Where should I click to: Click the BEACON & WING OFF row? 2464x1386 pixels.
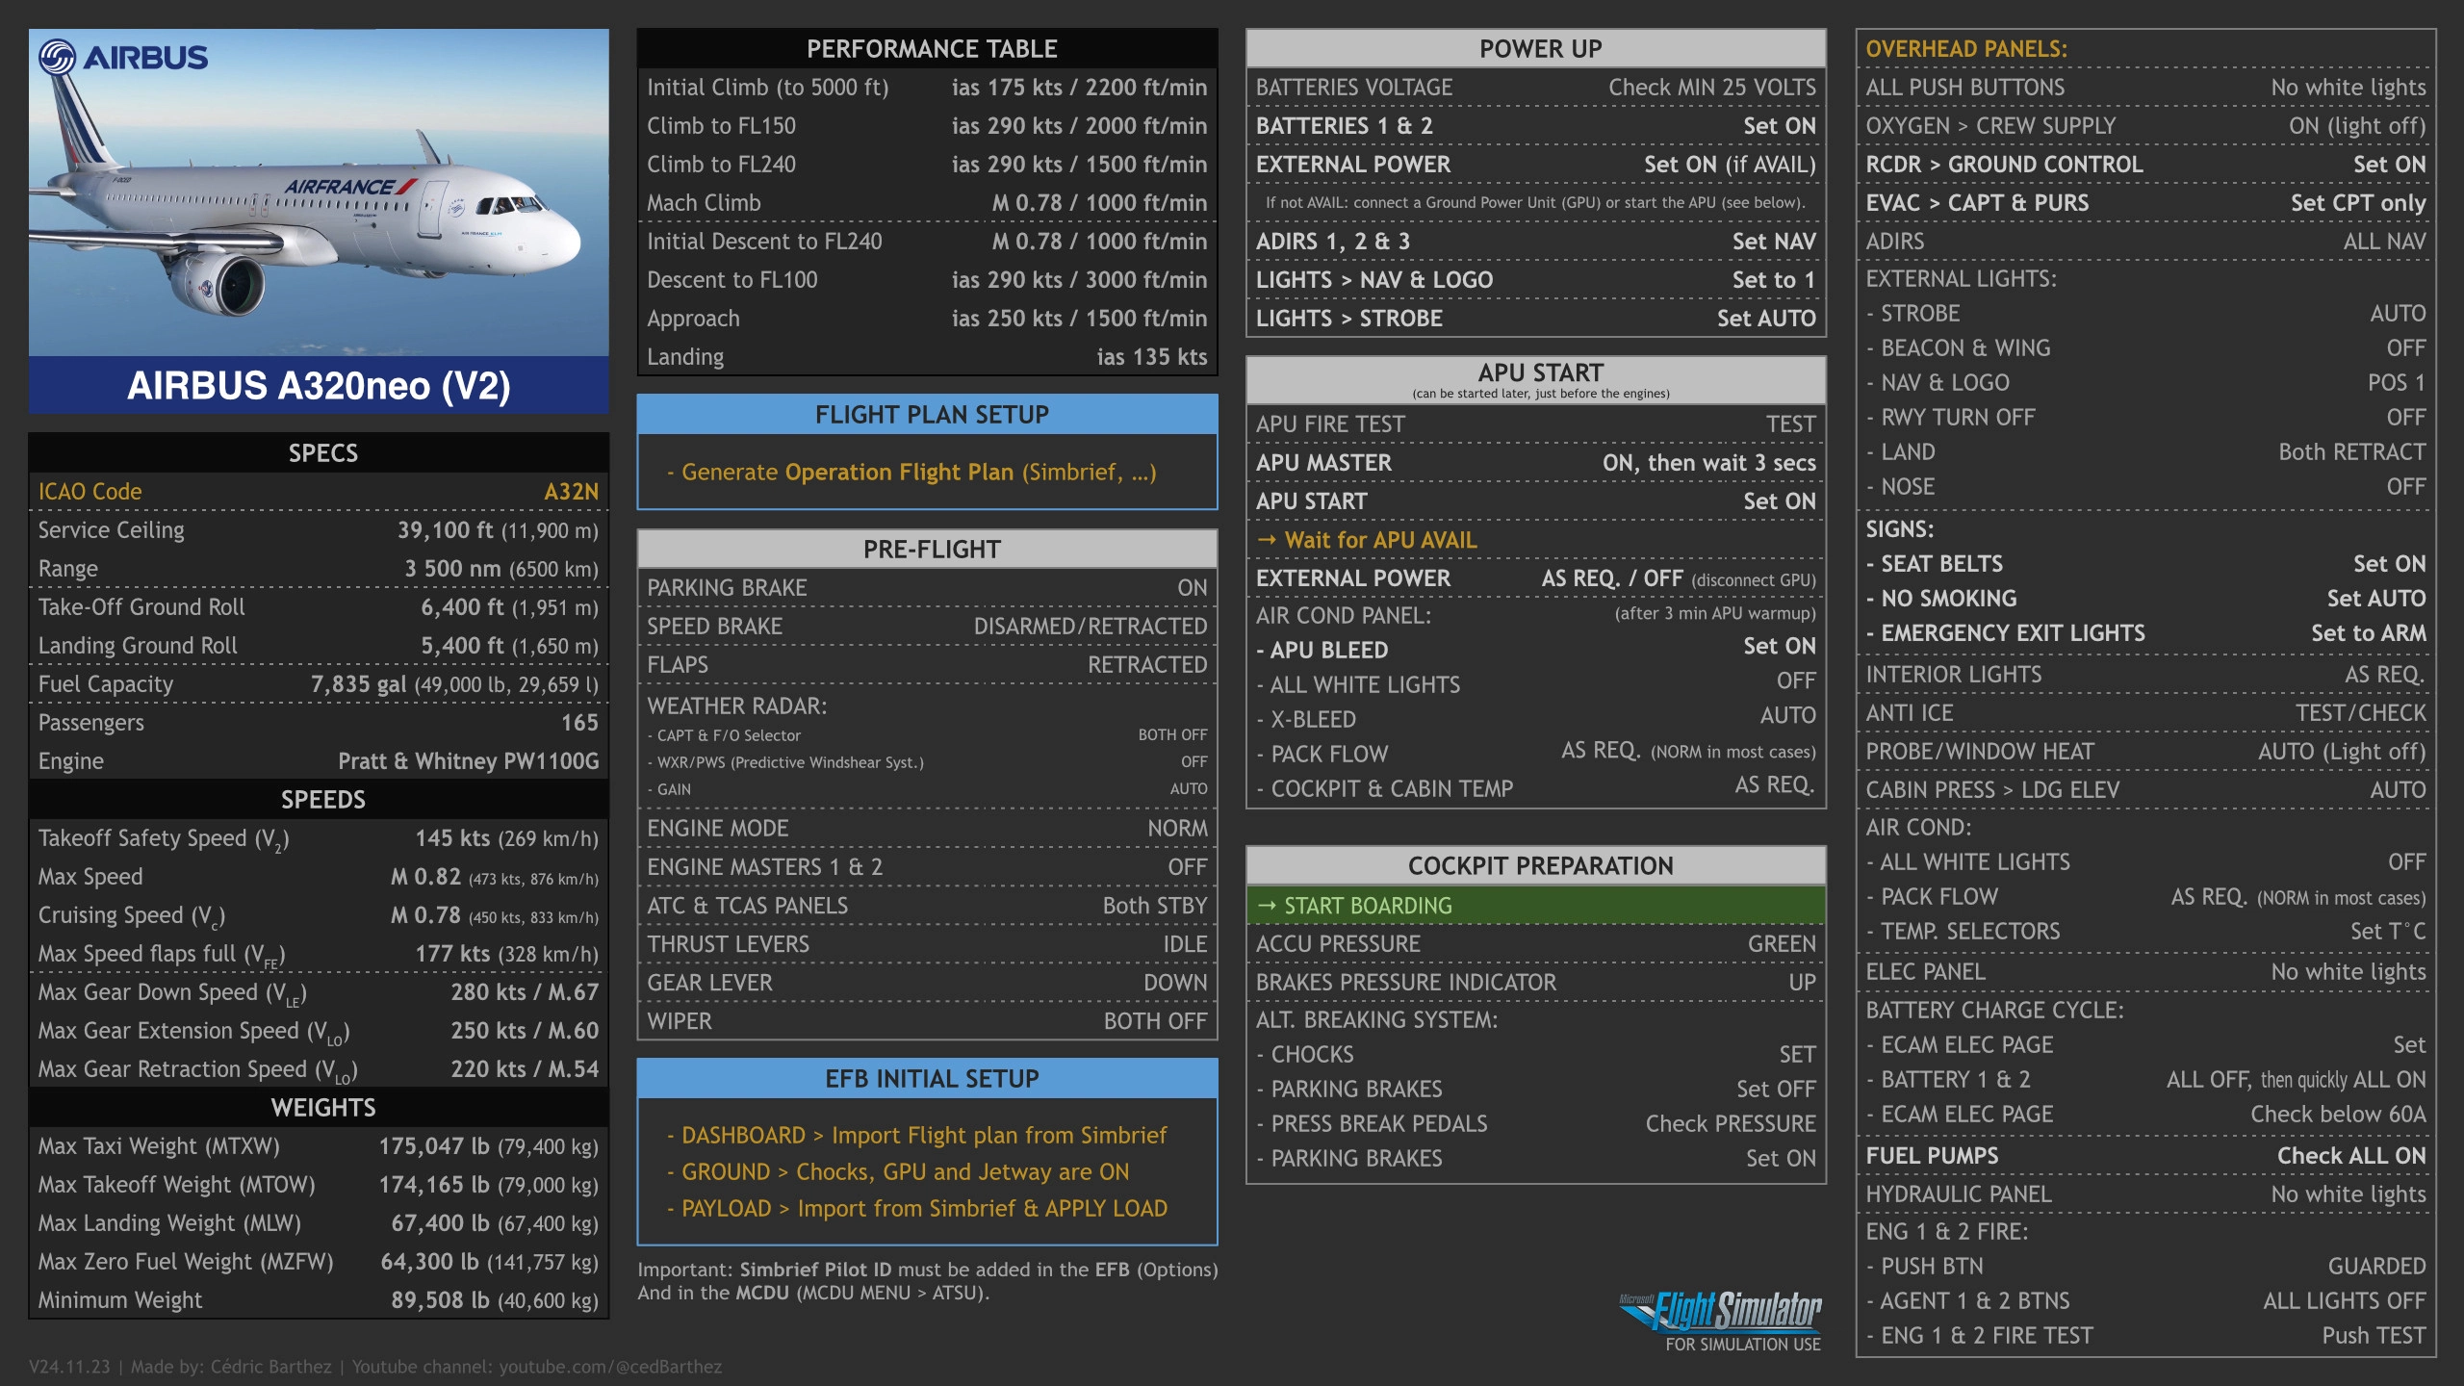[2145, 347]
